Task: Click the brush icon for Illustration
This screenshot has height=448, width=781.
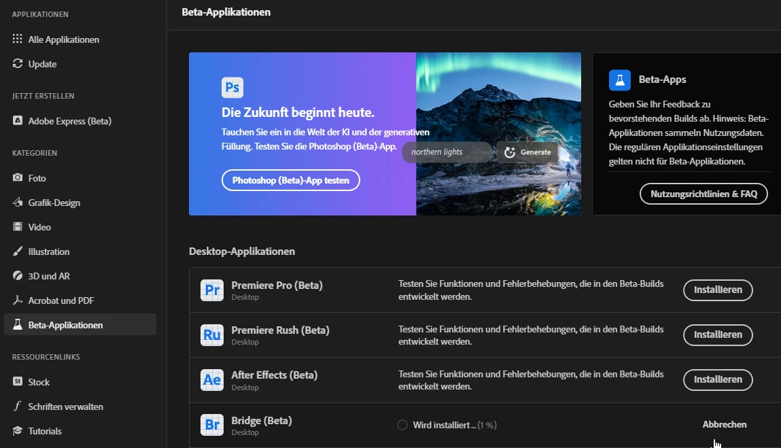Action: [x=18, y=251]
